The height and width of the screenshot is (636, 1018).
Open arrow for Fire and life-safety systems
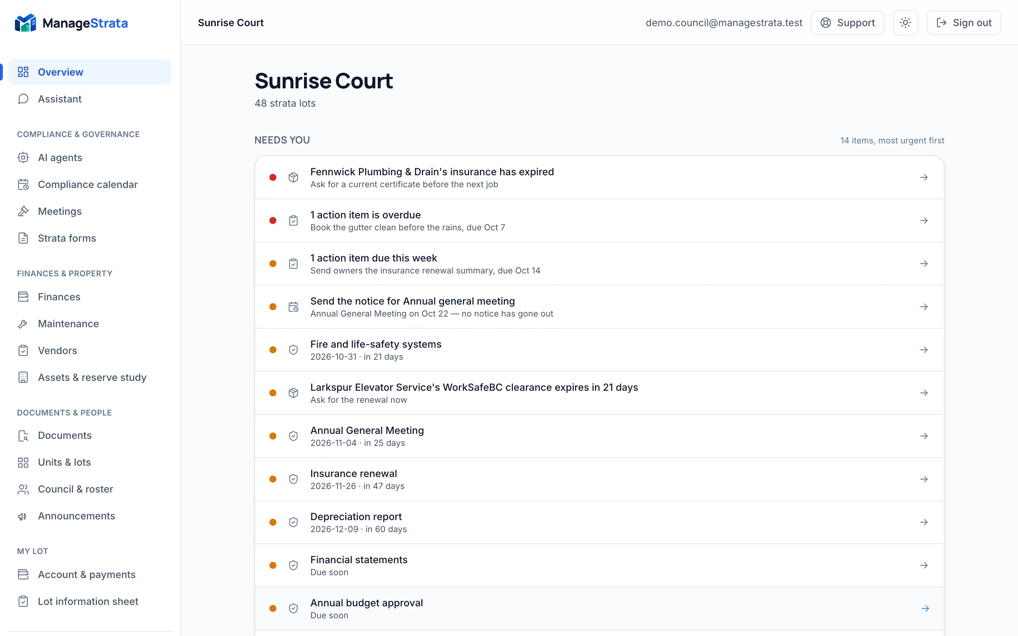924,350
